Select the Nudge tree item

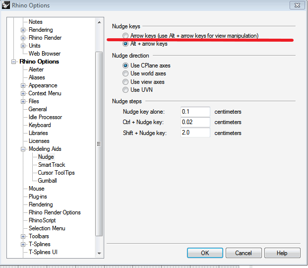click(x=46, y=157)
